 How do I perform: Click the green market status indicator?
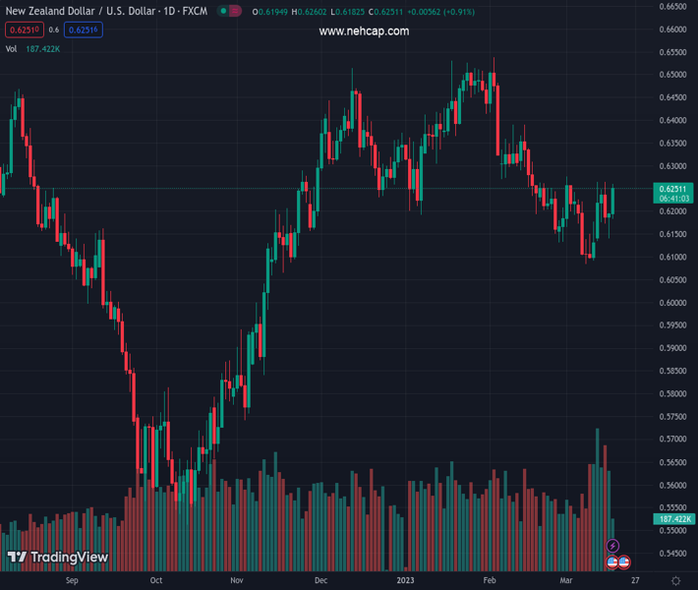[224, 12]
